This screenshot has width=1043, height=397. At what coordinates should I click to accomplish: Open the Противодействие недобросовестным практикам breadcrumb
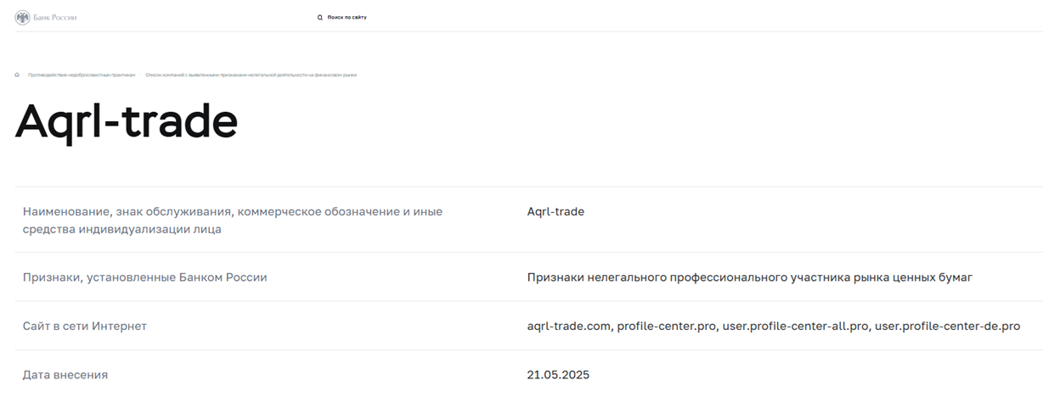point(82,75)
